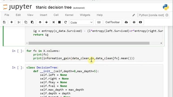The image size is (173, 97).
Task: Open the View menu
Action: 30,15
